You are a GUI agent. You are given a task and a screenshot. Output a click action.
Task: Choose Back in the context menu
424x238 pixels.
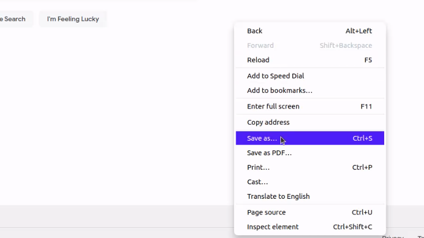pos(255,31)
